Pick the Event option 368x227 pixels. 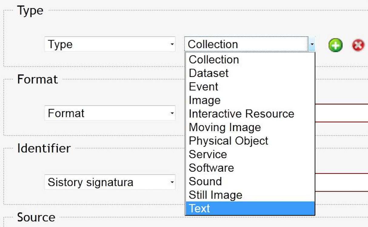pyautogui.click(x=203, y=87)
